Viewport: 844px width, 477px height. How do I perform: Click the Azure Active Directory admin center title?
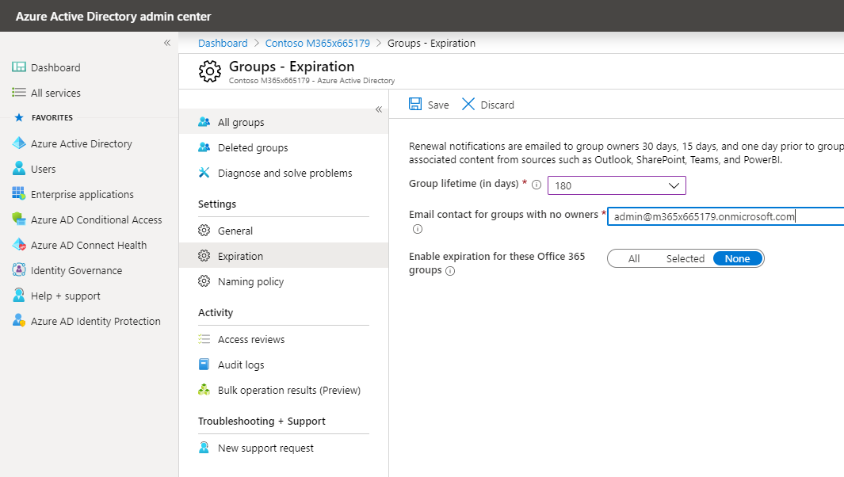tap(113, 16)
